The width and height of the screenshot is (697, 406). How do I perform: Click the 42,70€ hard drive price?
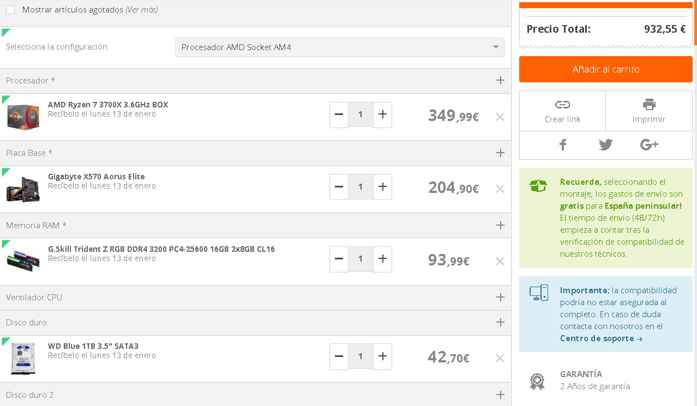click(x=449, y=357)
